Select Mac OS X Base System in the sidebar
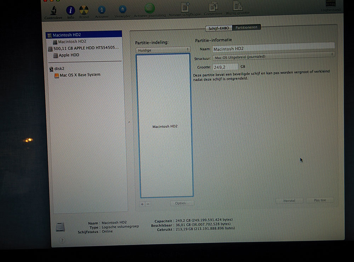This screenshot has width=354, height=262. click(79, 75)
